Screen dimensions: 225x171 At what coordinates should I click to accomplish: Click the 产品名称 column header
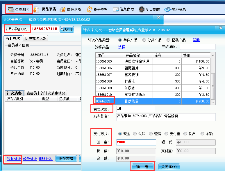[x=138, y=55]
